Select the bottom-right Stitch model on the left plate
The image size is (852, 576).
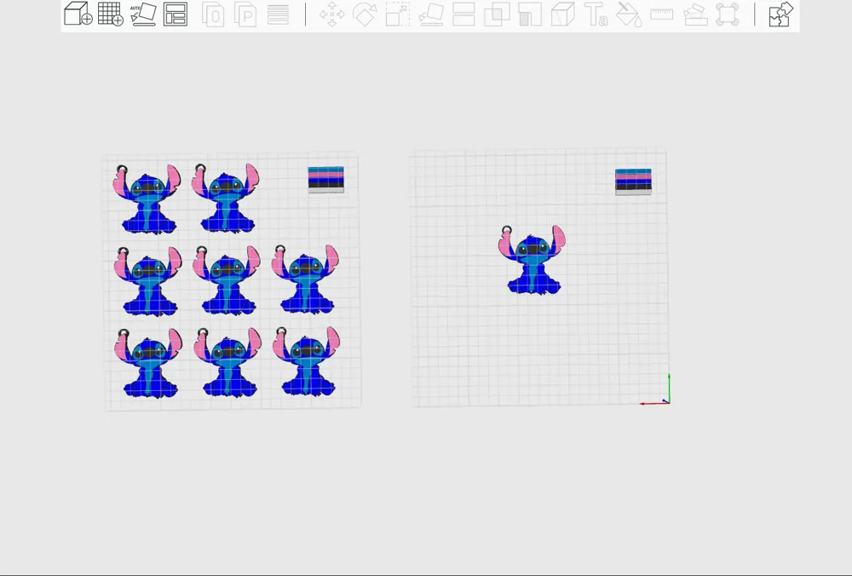click(307, 361)
